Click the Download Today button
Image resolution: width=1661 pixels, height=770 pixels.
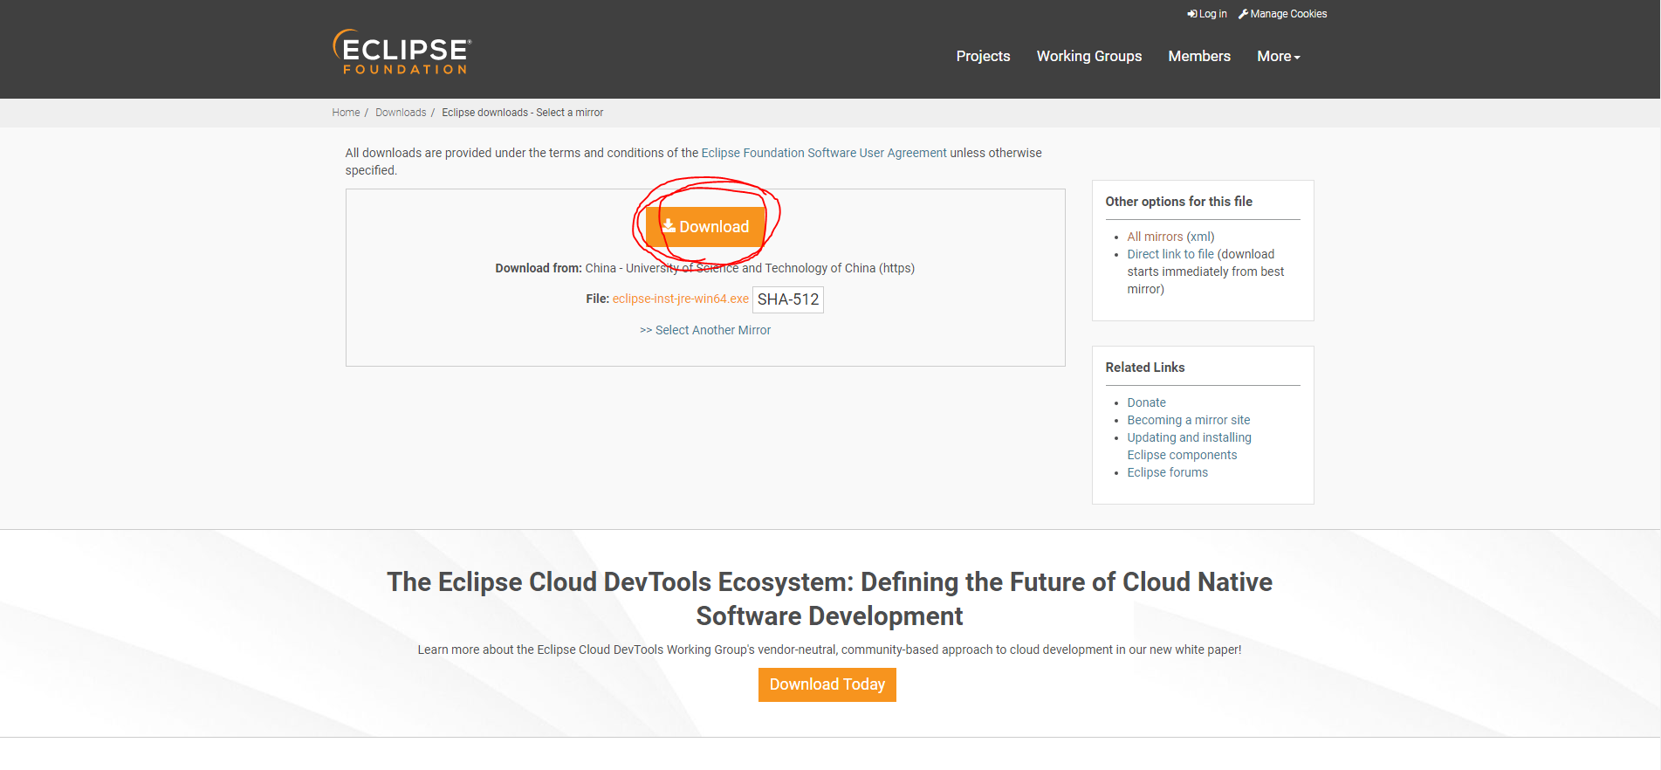coord(827,684)
